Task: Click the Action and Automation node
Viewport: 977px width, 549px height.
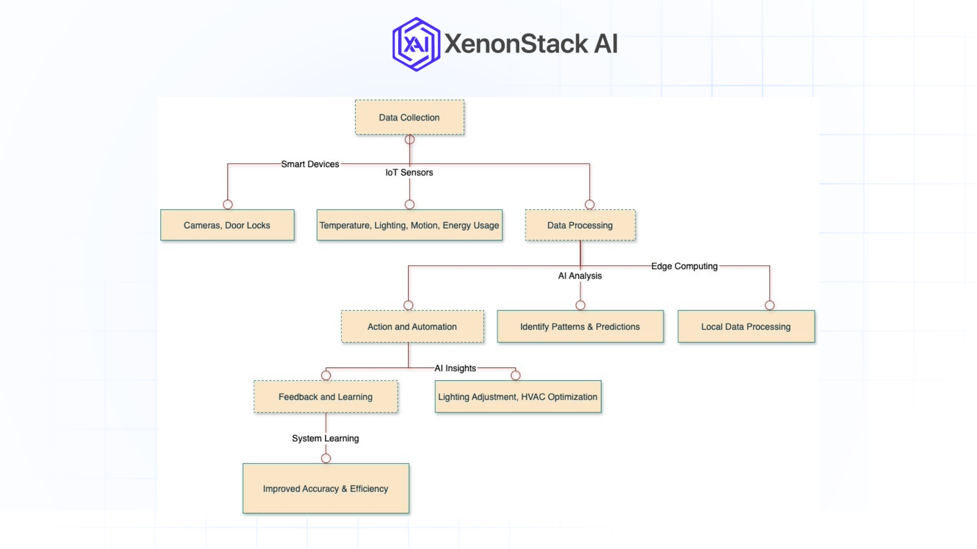Action: pyautogui.click(x=412, y=326)
